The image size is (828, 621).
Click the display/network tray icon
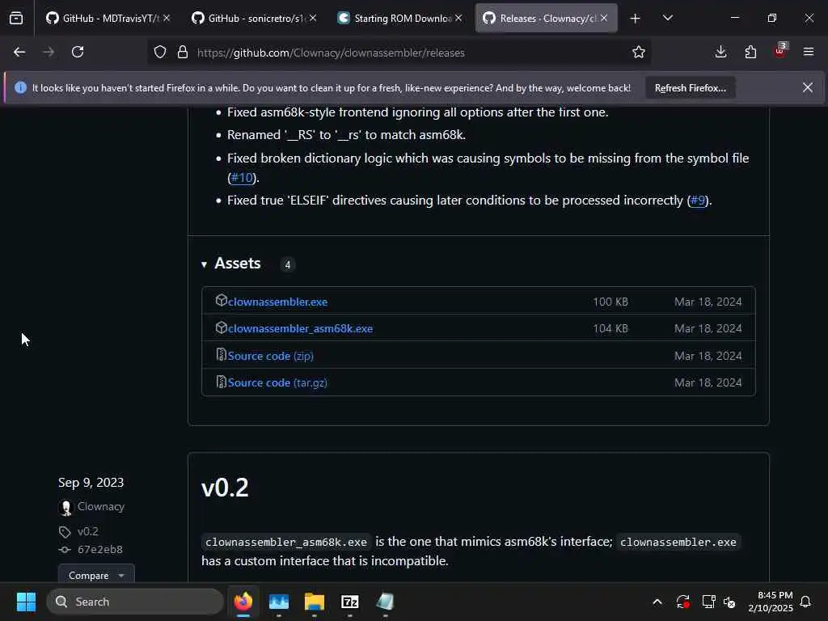coord(708,602)
